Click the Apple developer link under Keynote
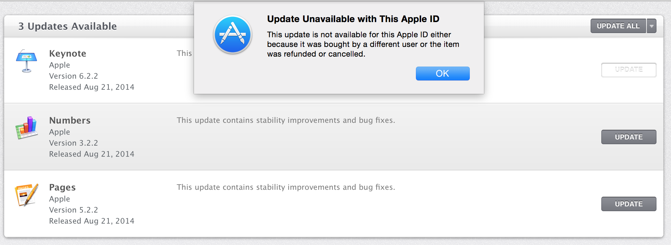Image resolution: width=671 pixels, height=245 pixels. pos(59,65)
